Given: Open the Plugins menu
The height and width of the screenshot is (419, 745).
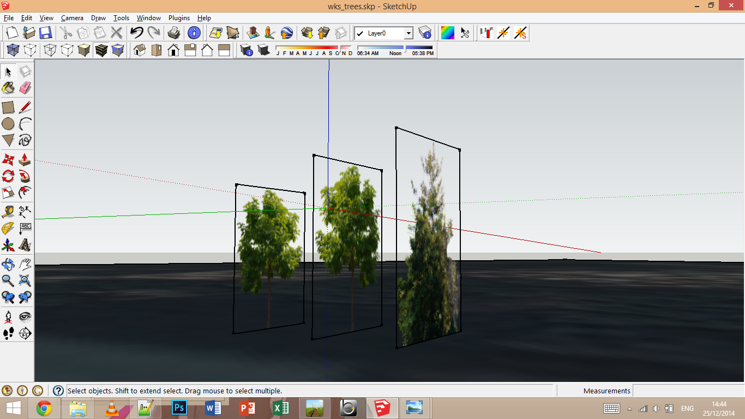Looking at the screenshot, I should 179,18.
